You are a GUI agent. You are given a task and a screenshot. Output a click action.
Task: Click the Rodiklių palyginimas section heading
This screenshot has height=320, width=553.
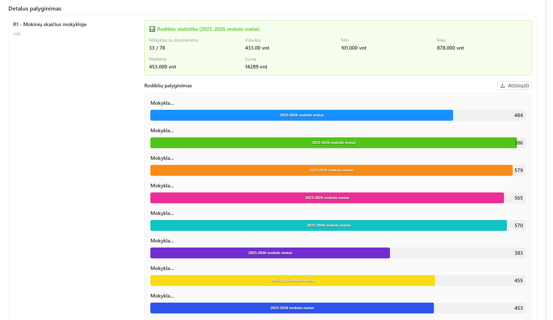point(168,86)
